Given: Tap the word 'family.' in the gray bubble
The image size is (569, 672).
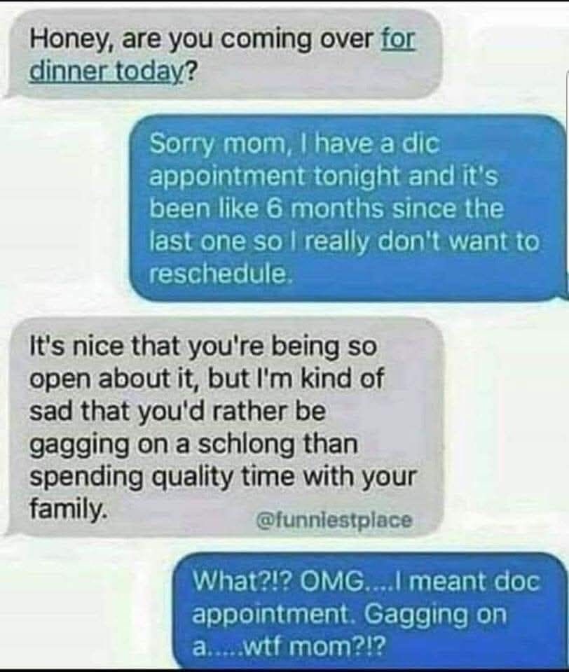Looking at the screenshot, I should (x=67, y=510).
